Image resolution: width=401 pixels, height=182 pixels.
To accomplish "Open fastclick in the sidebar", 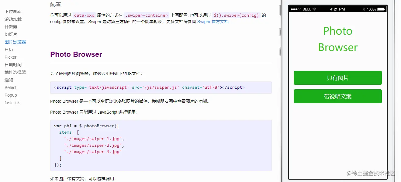I will (12, 103).
